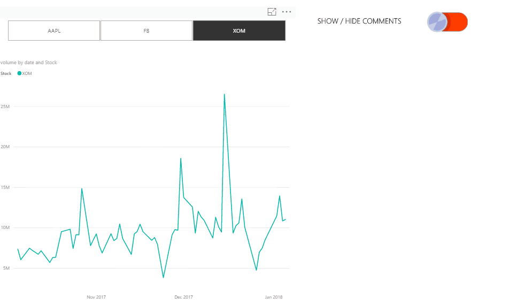Click the chart title volume by date and Stock
524x304 pixels.
point(29,62)
